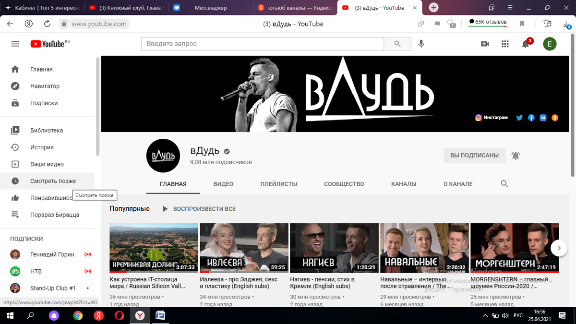Viewport: 576px width, 324px height.
Task: Open the Навальные interview thumbnail
Action: point(424,247)
